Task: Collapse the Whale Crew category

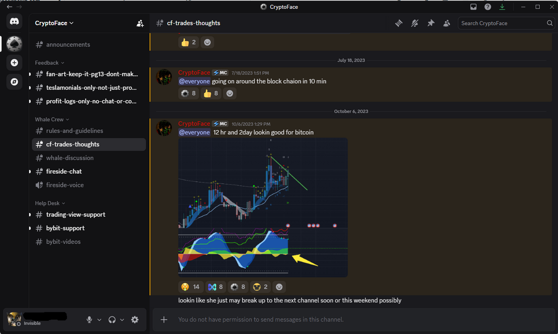Action: point(52,120)
